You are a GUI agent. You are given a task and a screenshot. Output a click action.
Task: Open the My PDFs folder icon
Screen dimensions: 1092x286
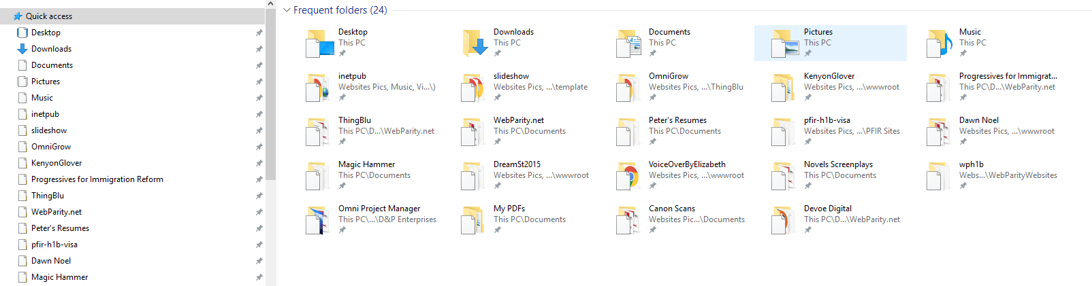[x=474, y=220]
